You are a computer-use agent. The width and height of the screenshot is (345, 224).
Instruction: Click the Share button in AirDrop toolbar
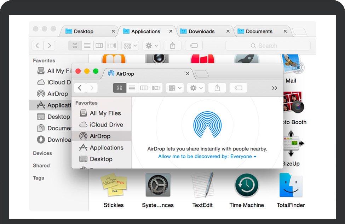coord(217,88)
